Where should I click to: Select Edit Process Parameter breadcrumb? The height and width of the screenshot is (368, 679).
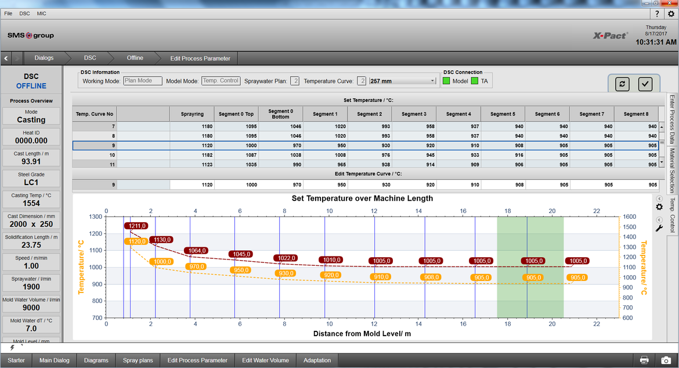click(x=200, y=59)
